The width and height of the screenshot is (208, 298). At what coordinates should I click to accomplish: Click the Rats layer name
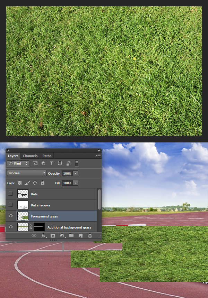[34, 194]
